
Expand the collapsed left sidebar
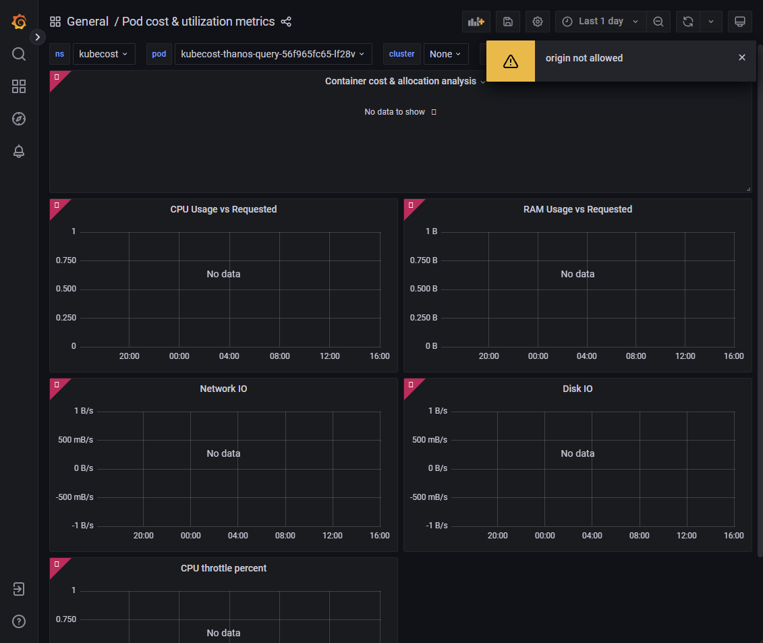[37, 37]
